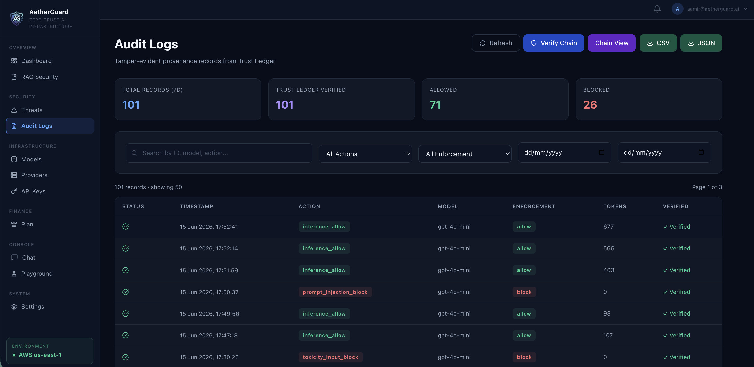Image resolution: width=754 pixels, height=367 pixels.
Task: Click the Page 1 of 3 indicator
Action: [706, 187]
